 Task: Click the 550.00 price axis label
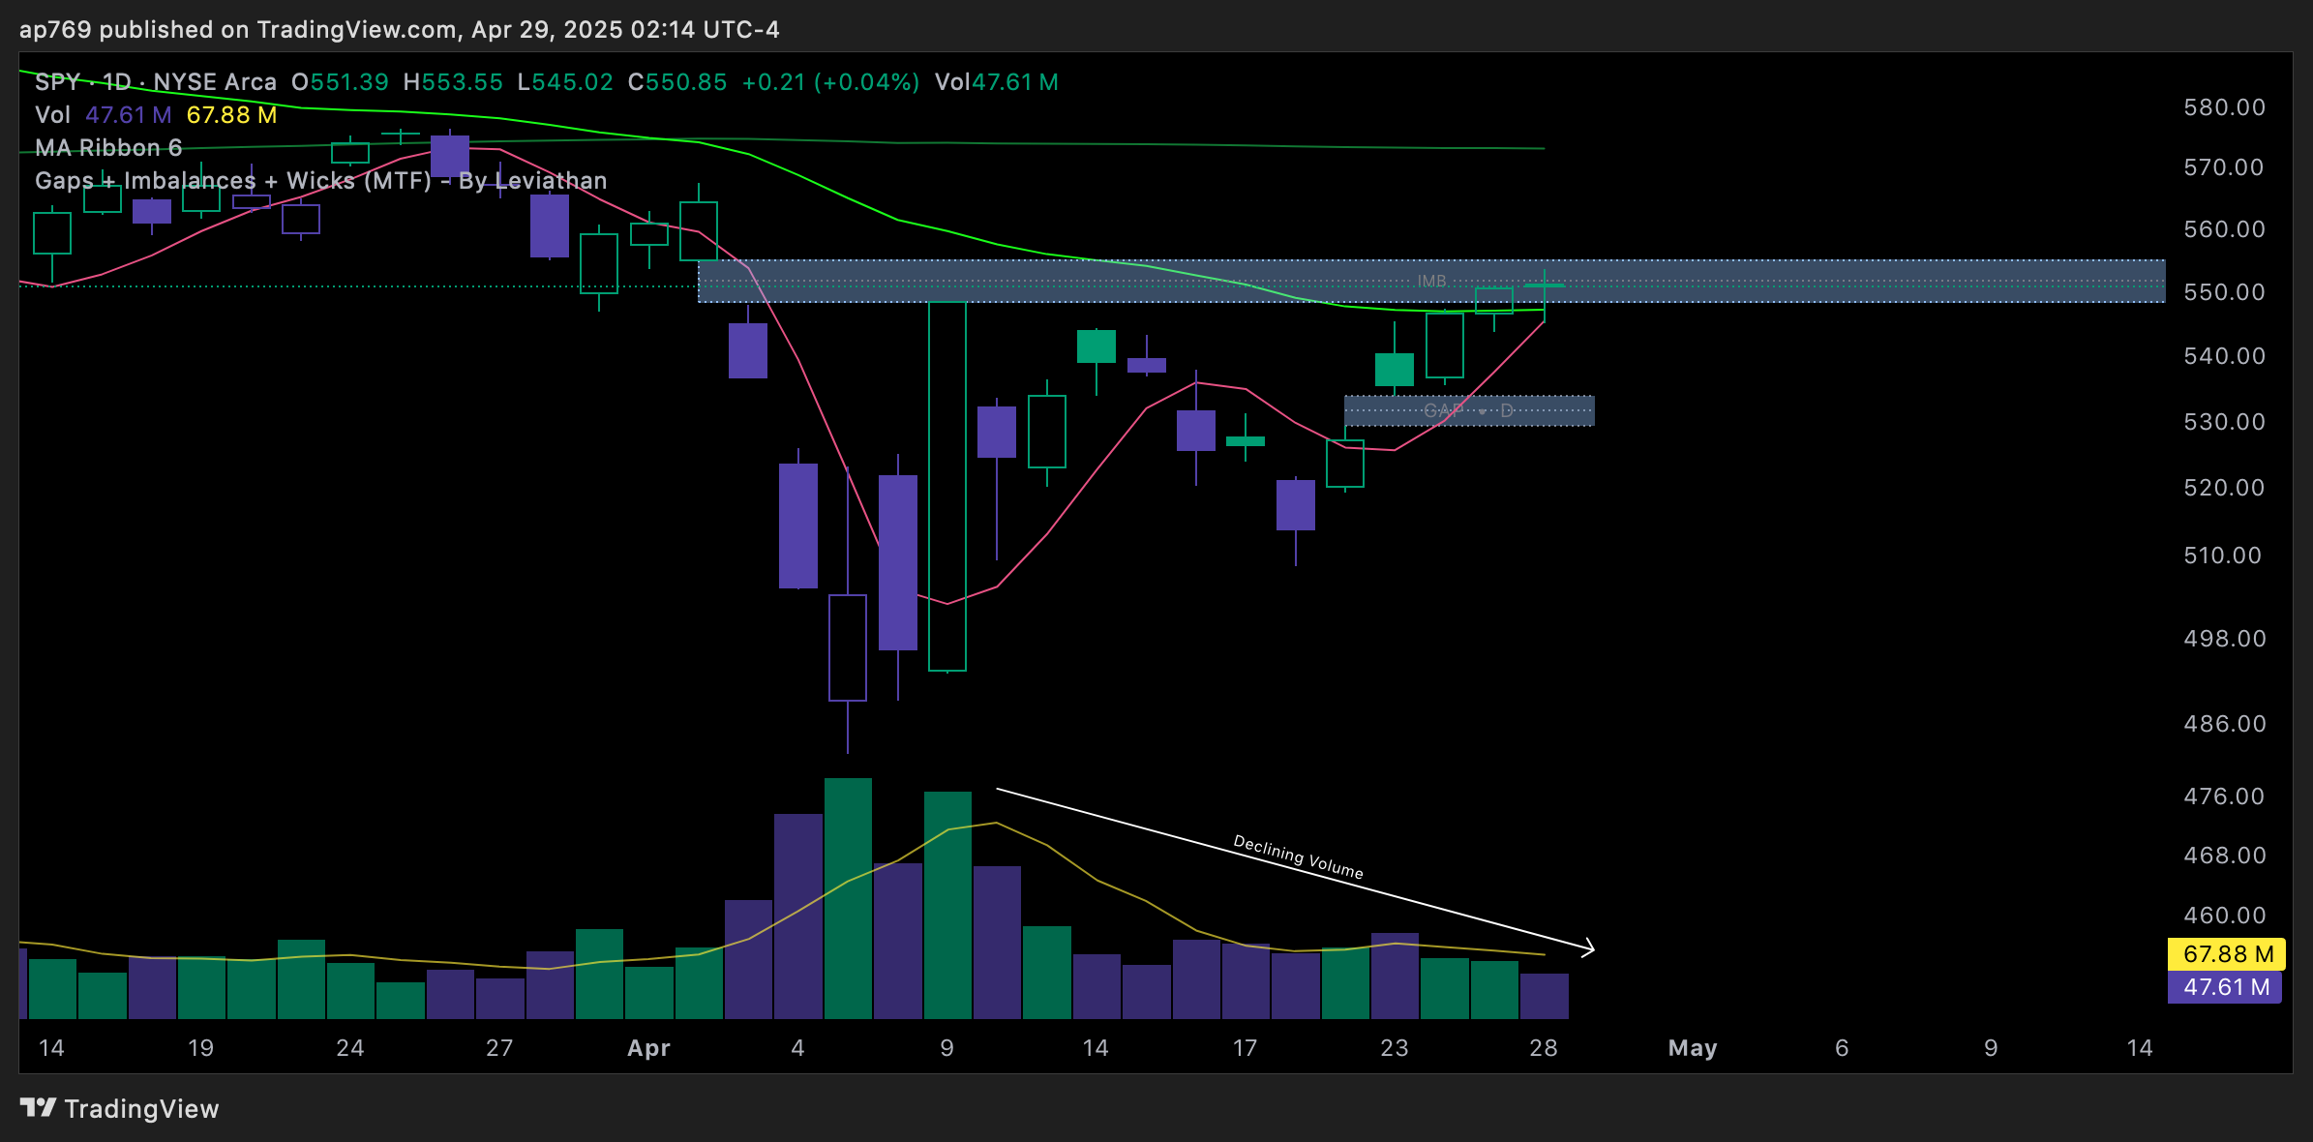(2224, 292)
